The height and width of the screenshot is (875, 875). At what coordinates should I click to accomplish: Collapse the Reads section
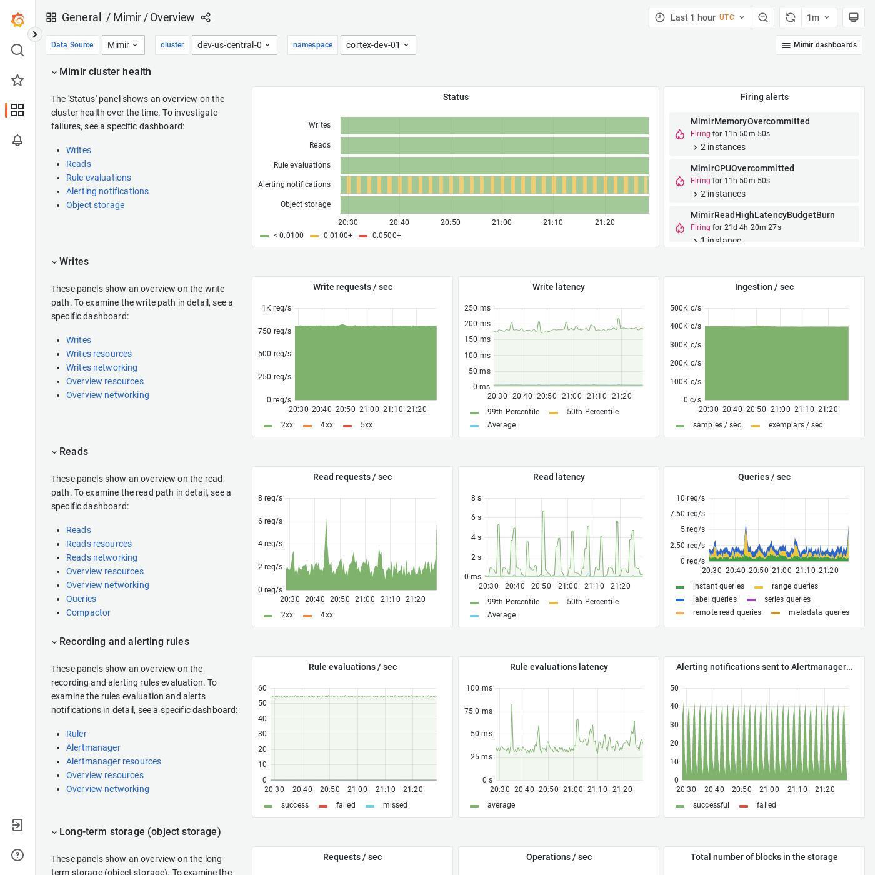pos(69,451)
